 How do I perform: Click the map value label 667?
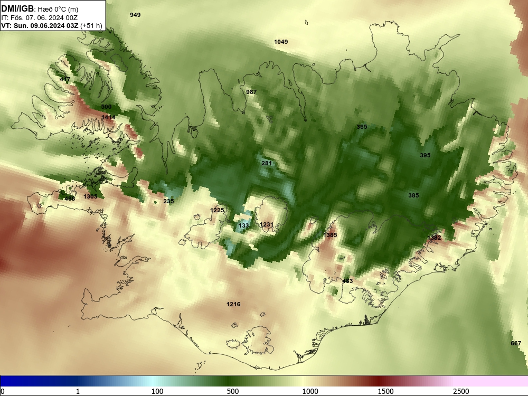(516, 344)
